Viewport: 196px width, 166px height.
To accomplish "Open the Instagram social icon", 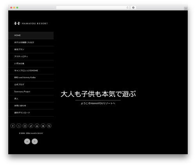I will pyautogui.click(x=25, y=126).
